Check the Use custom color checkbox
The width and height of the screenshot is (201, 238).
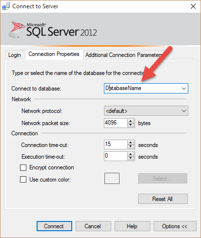pos(23,180)
